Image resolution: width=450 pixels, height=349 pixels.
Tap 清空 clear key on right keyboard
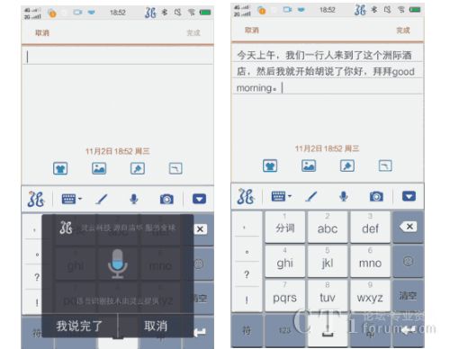pyautogui.click(x=408, y=296)
